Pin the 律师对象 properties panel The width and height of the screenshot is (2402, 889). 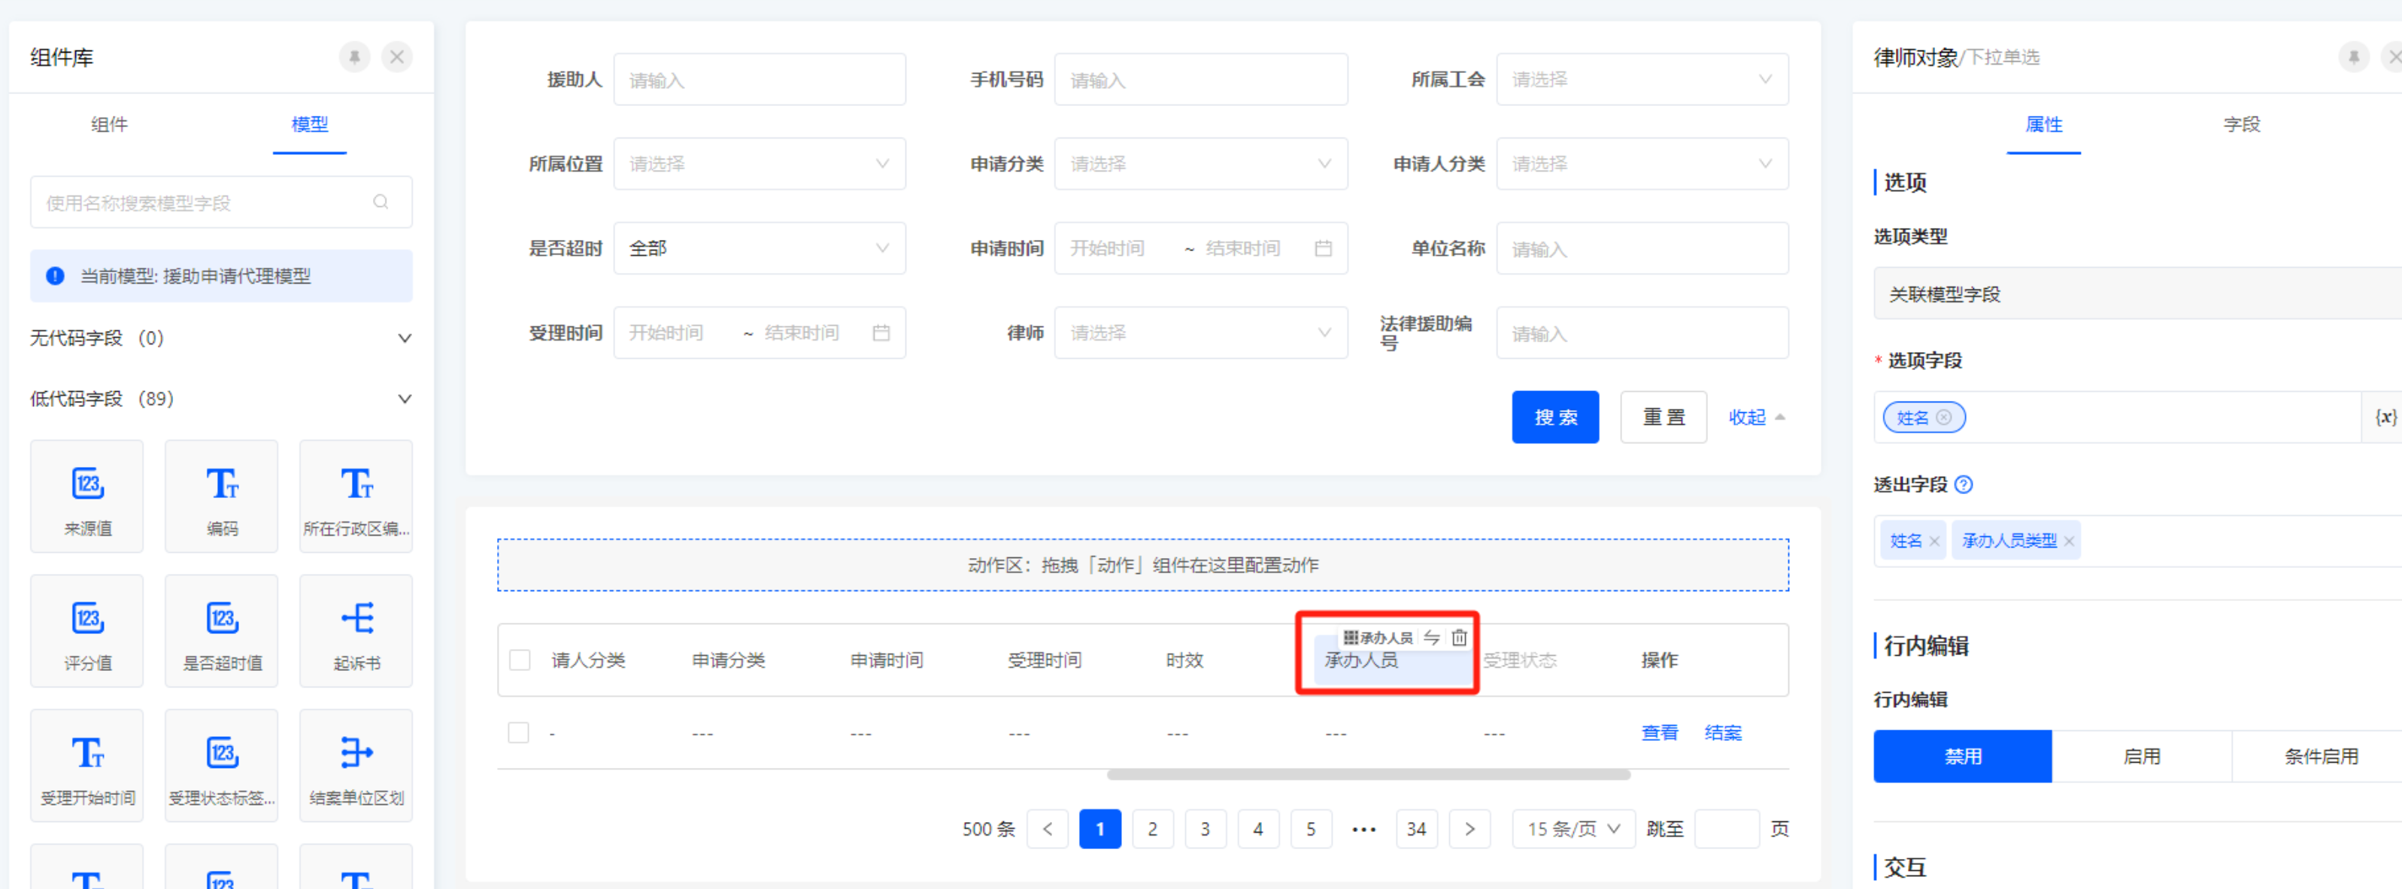pyautogui.click(x=2354, y=57)
